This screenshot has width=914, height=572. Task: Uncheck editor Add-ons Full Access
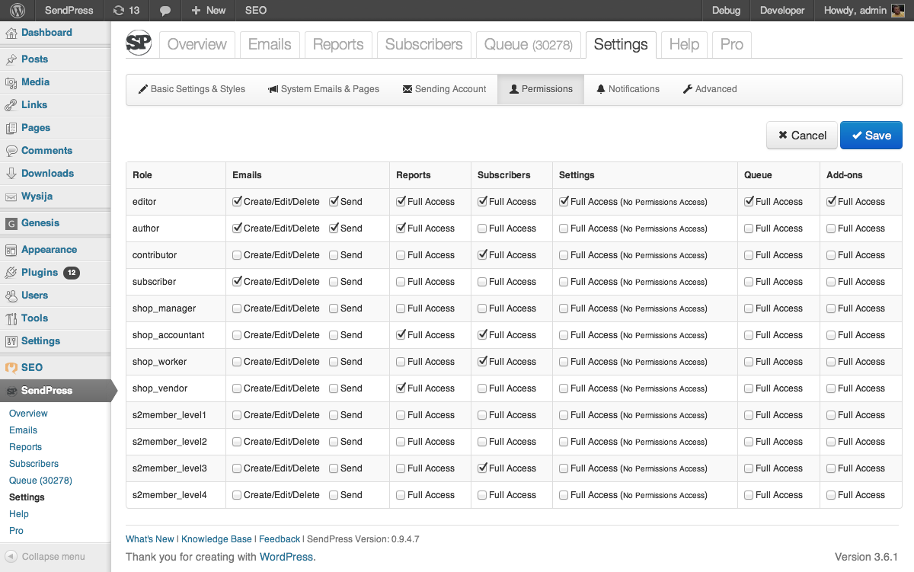pos(831,202)
